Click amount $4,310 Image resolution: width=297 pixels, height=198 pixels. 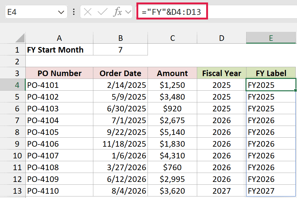[x=172, y=155]
